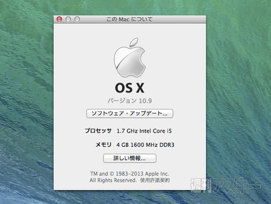This screenshot has width=271, height=204.
Task: Click the プロセッサ label
Action: [x=98, y=131]
